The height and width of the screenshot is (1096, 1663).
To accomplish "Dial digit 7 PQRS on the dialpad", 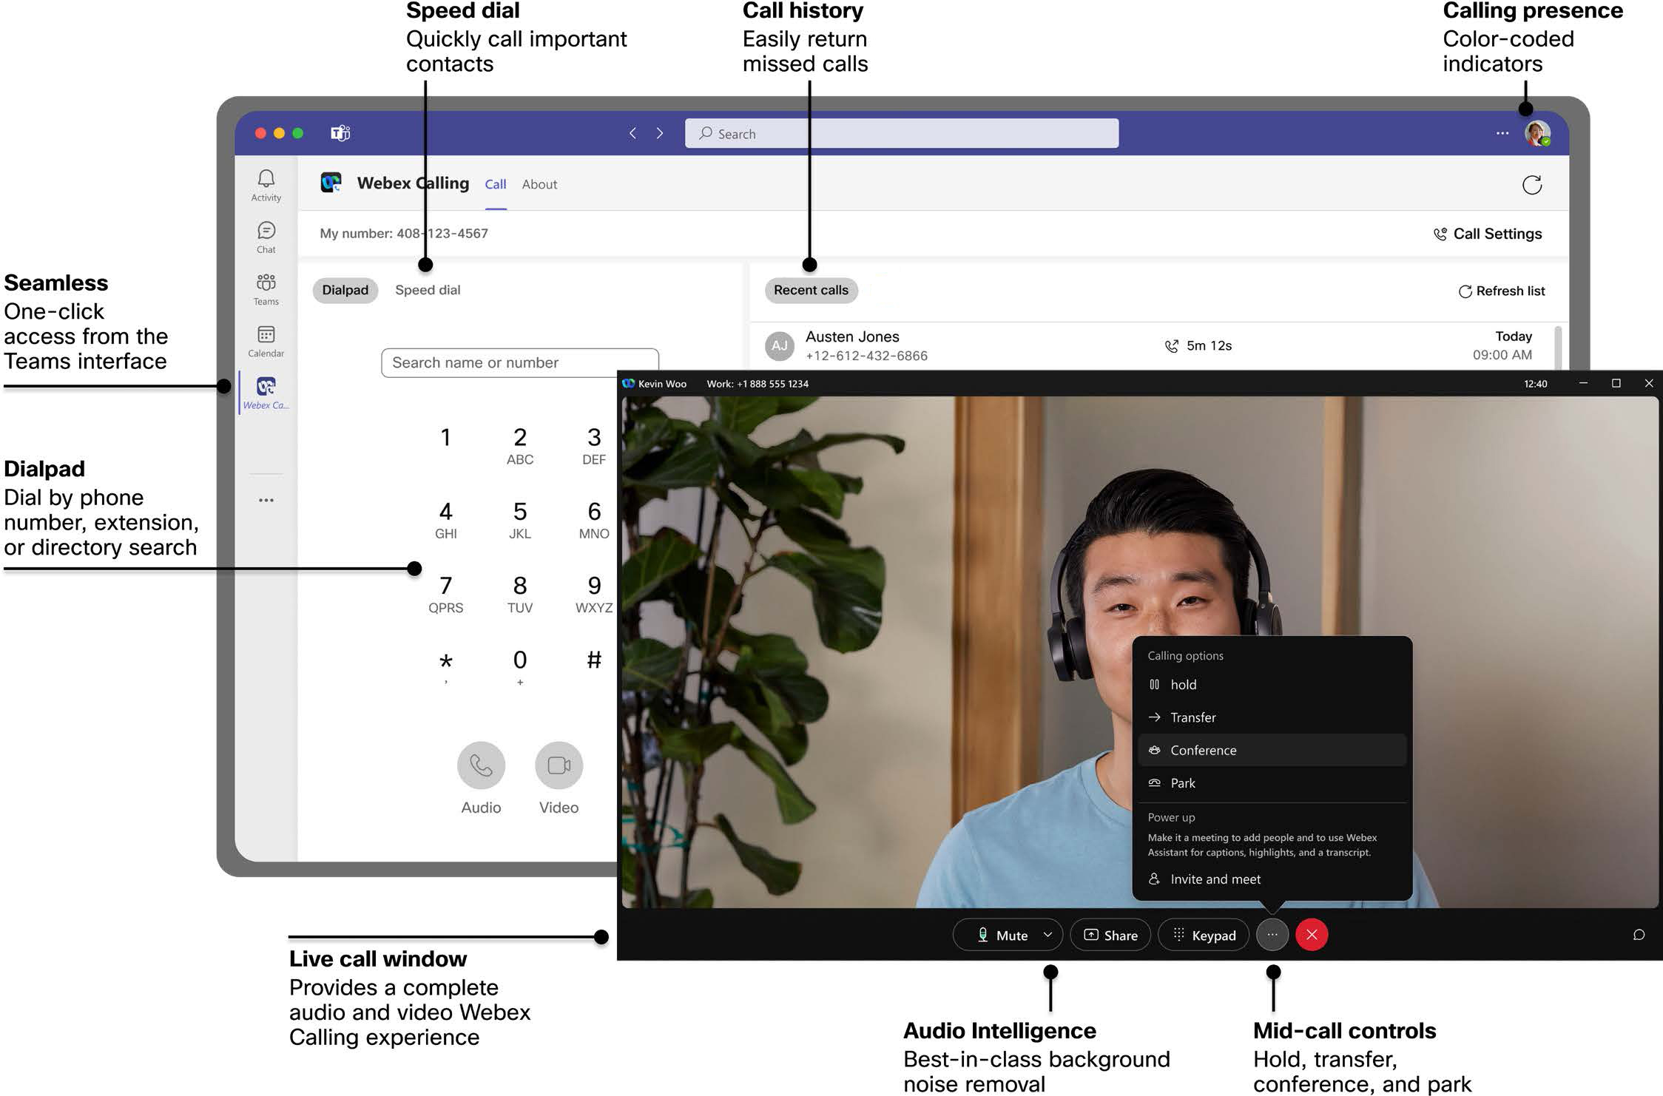I will tap(446, 594).
